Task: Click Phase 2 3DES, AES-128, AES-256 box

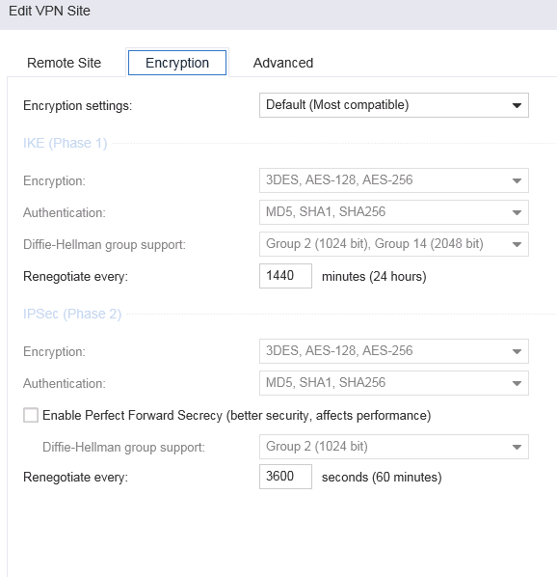Action: [x=394, y=351]
